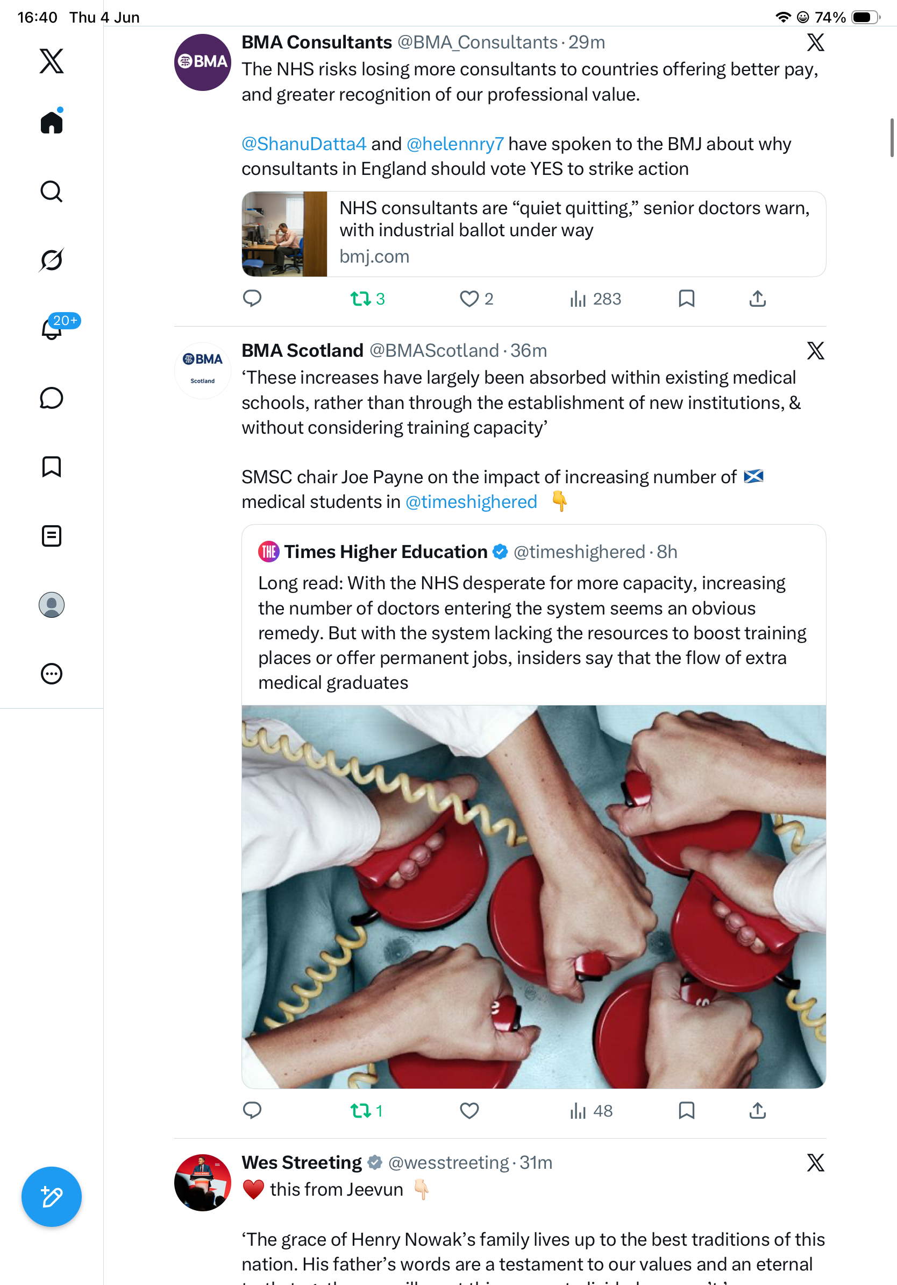Open the bmj.com article preview card
Viewport: 897px width, 1285px height.
(x=533, y=234)
